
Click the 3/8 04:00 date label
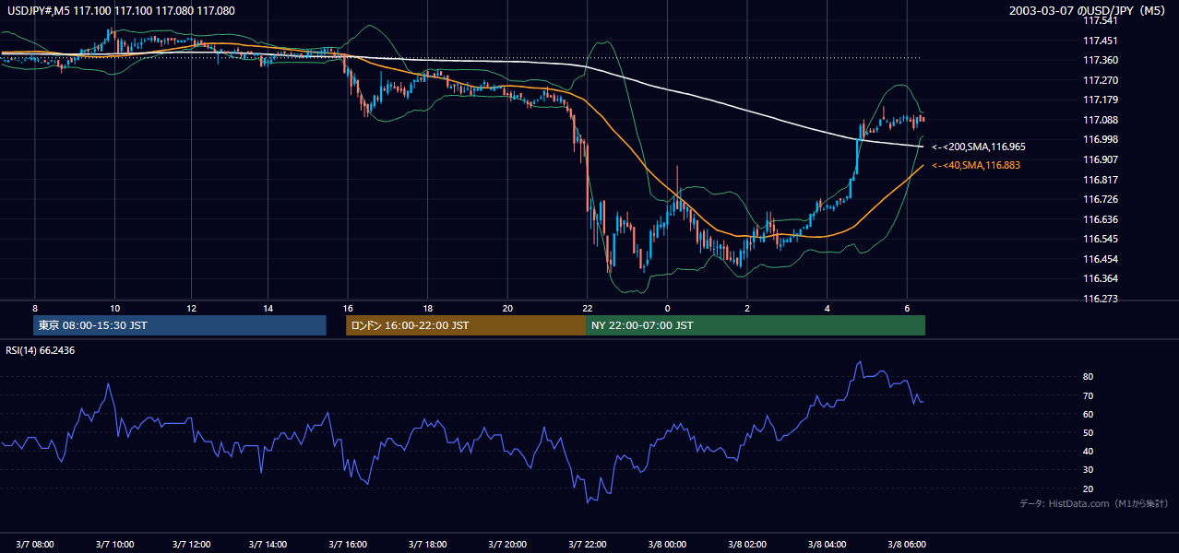[828, 545]
